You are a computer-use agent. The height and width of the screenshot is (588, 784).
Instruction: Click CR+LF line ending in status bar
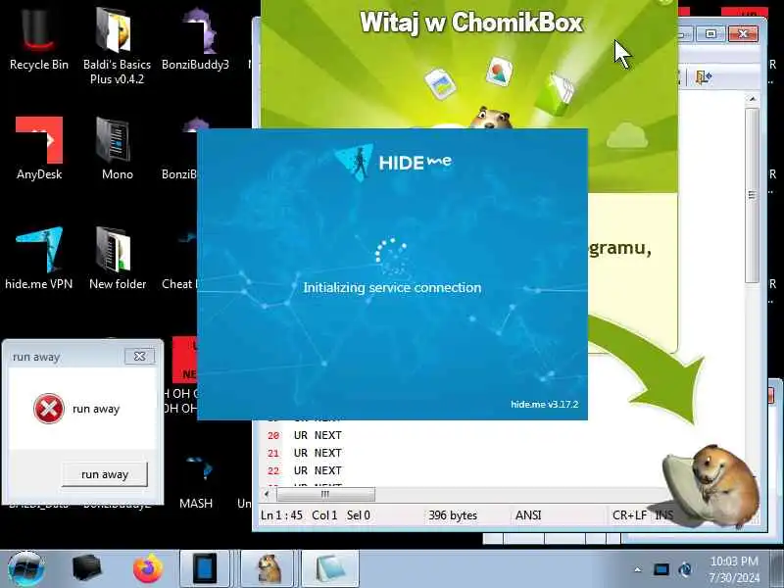point(629,515)
